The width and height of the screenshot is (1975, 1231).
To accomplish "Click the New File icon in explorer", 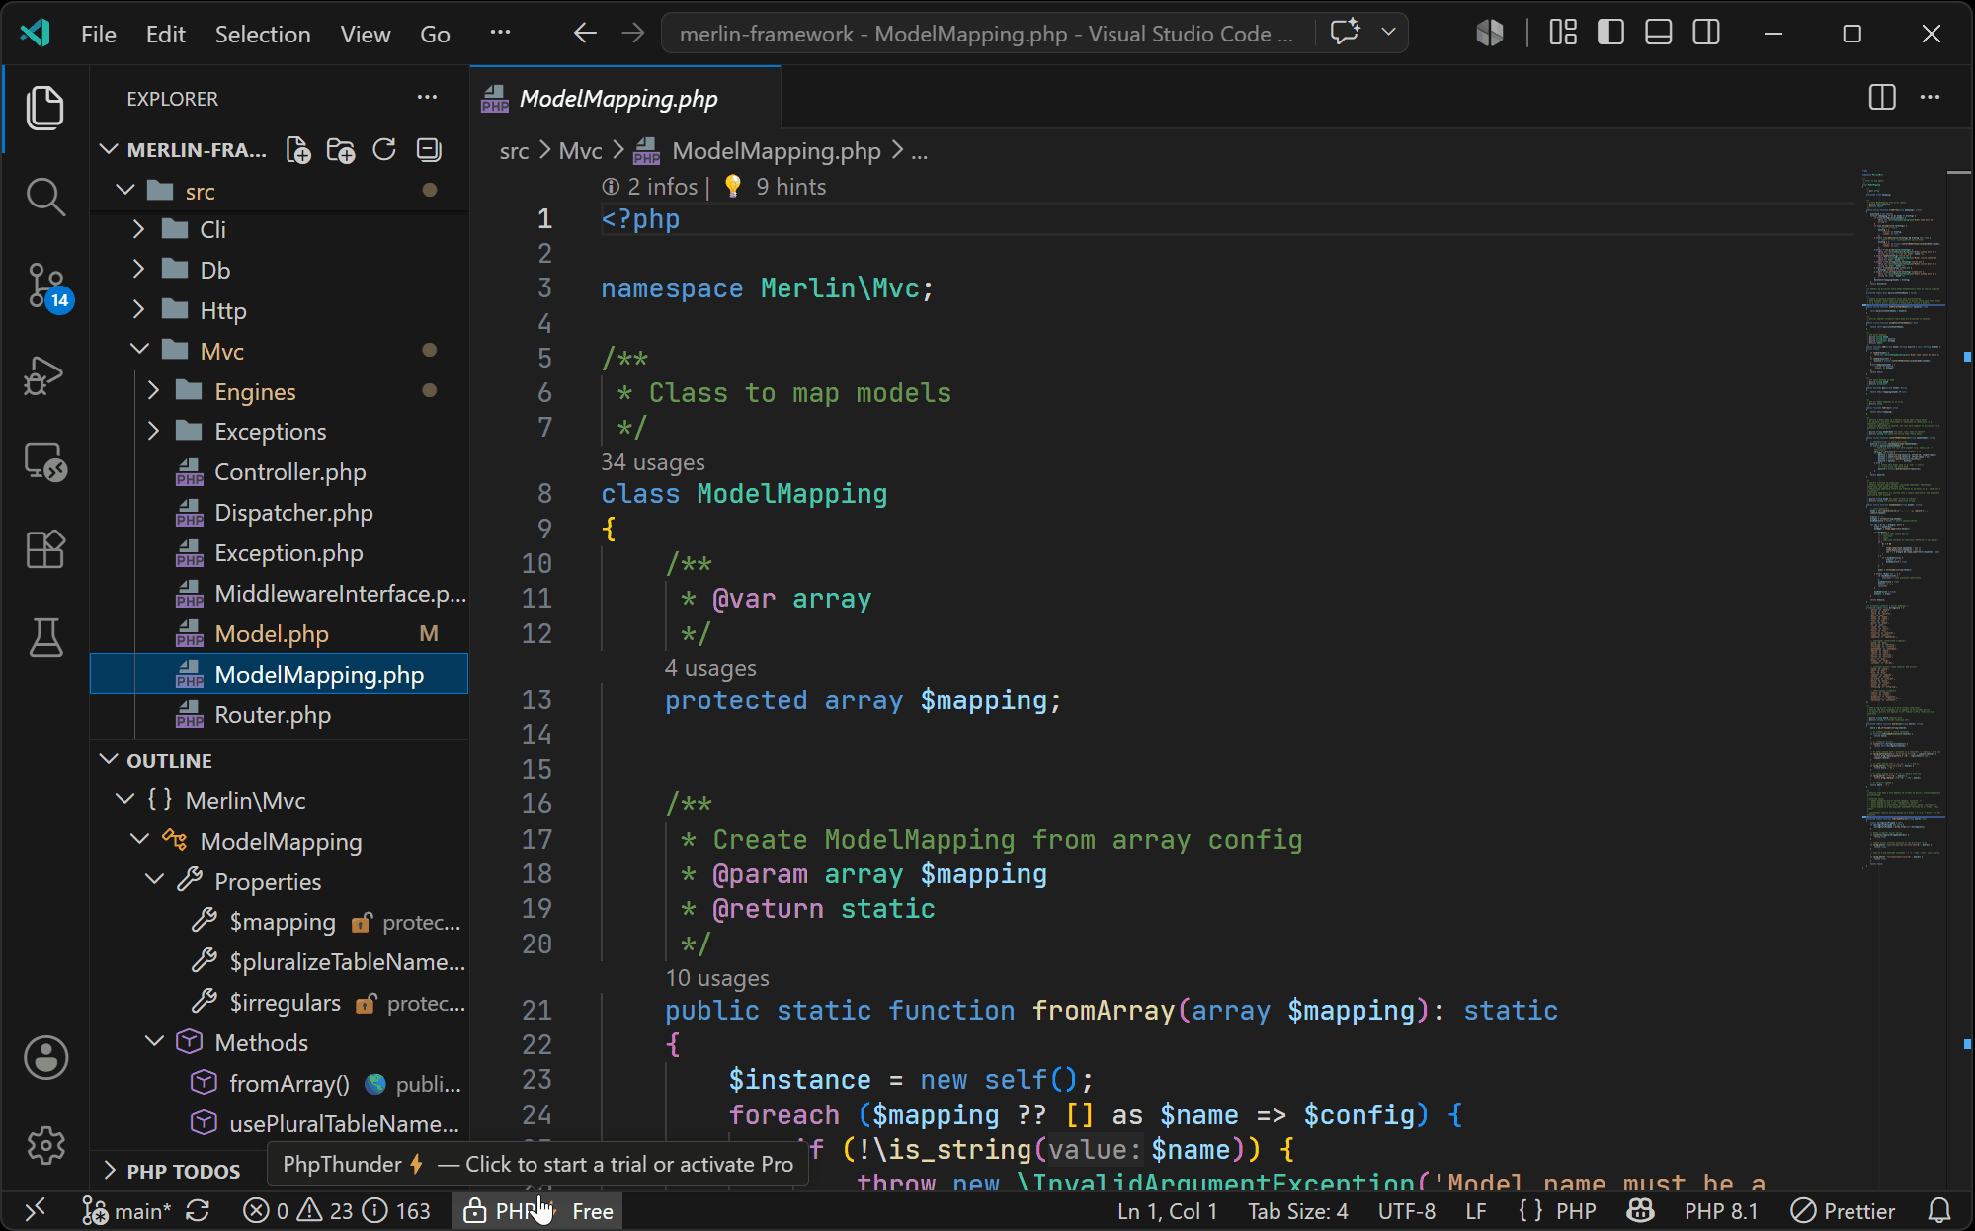I will click(x=297, y=150).
